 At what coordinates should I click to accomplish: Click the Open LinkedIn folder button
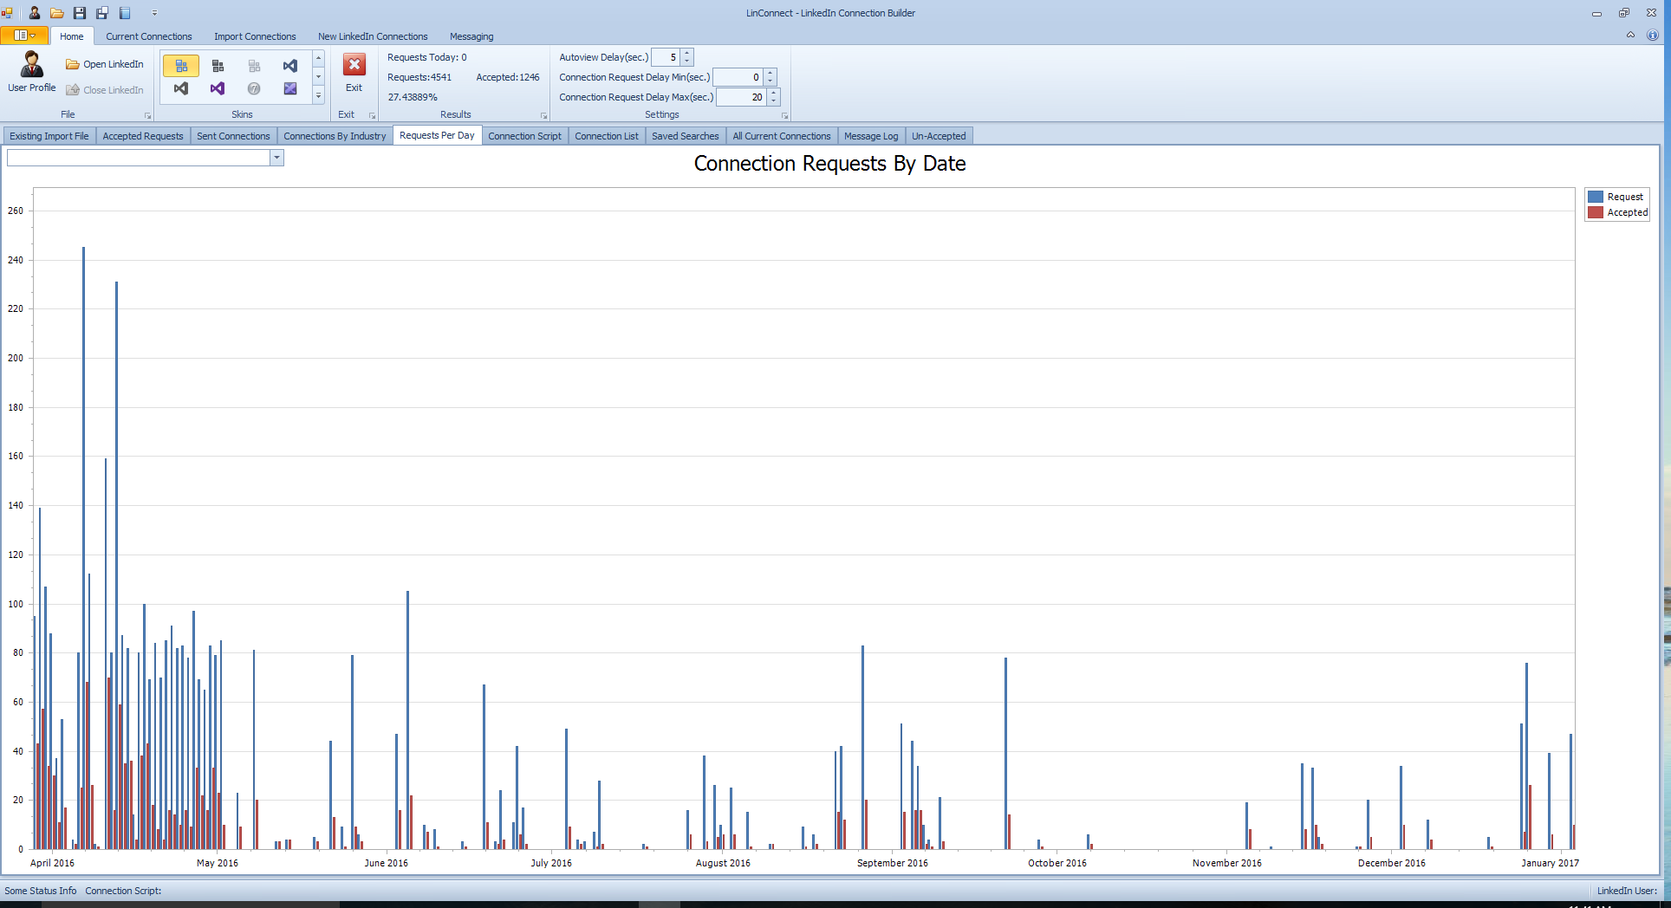click(105, 64)
